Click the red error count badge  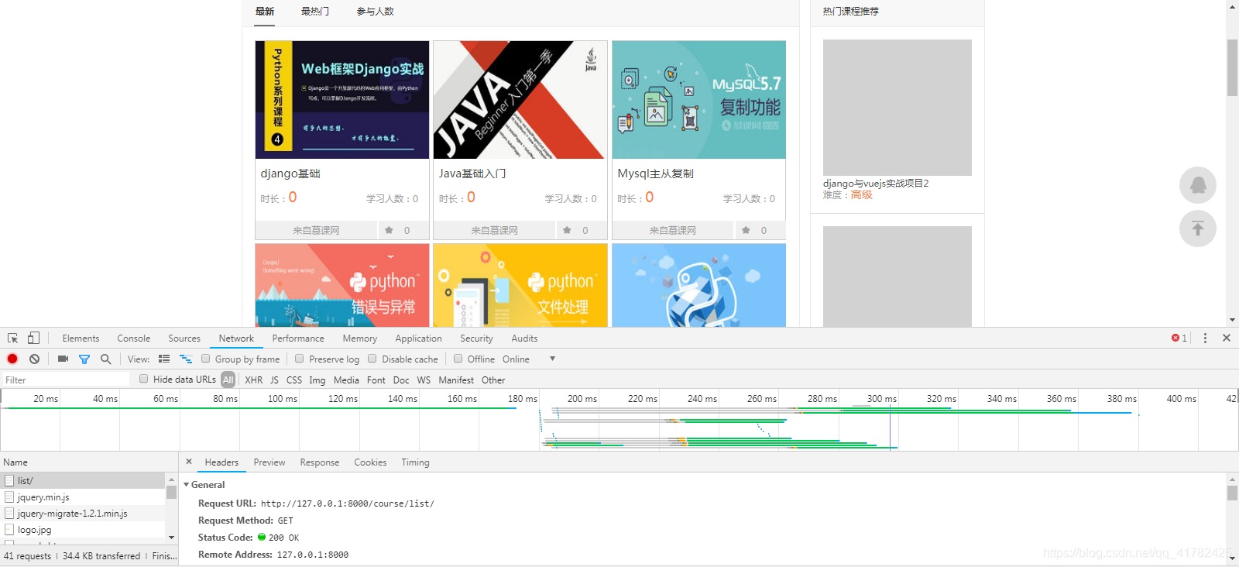[x=1179, y=338]
